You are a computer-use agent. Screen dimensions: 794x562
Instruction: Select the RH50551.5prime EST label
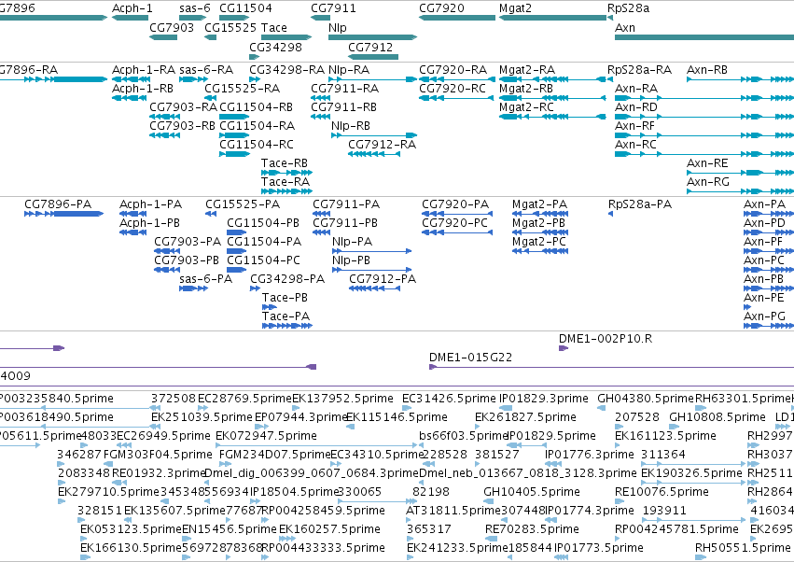[743, 548]
